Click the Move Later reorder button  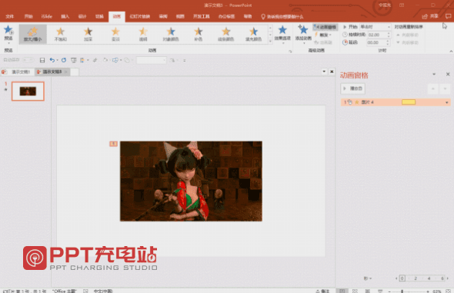tap(408, 42)
